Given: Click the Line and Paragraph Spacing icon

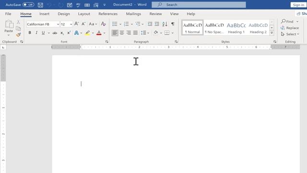Looking at the screenshot, I should pyautogui.click(x=143, y=33).
